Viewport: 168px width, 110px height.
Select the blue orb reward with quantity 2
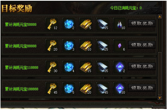(69, 24)
